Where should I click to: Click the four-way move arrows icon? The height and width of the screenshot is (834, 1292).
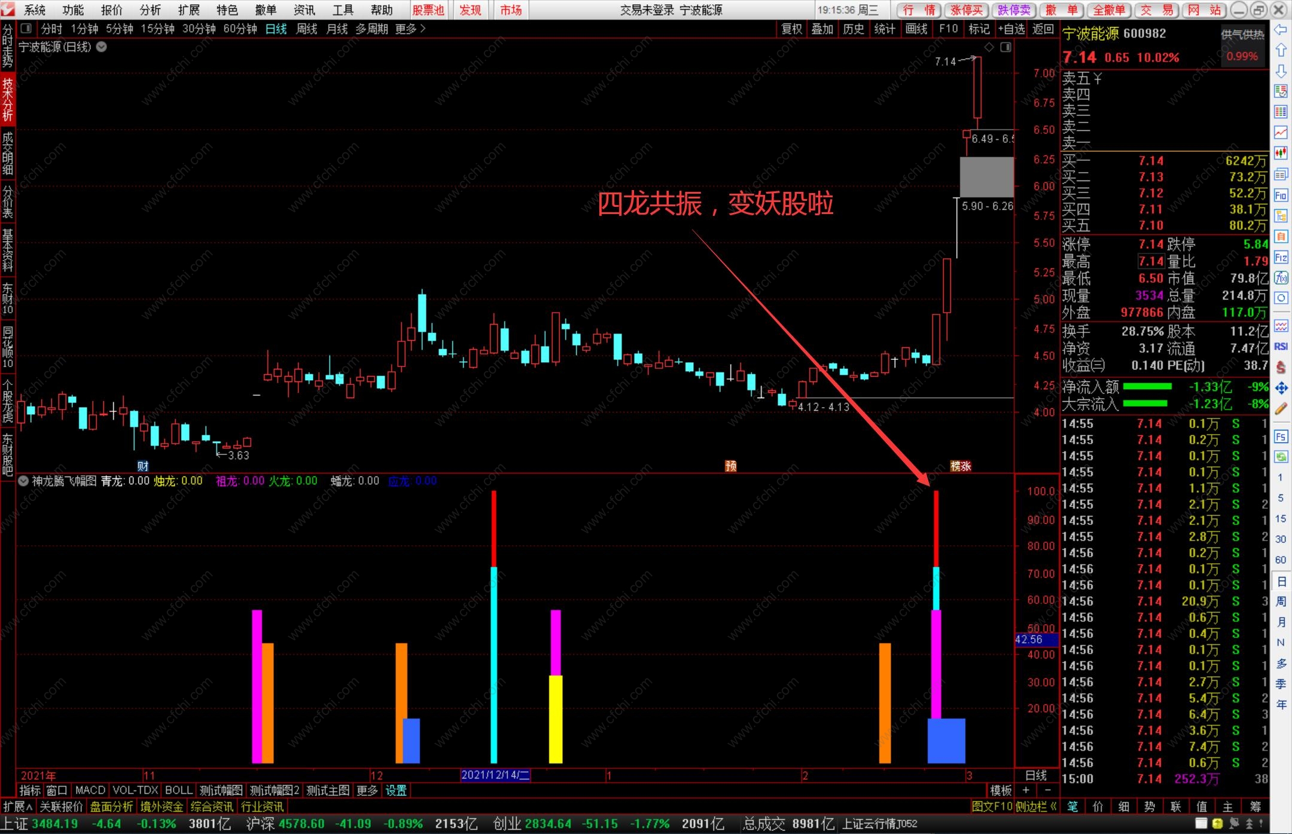pyautogui.click(x=1281, y=388)
